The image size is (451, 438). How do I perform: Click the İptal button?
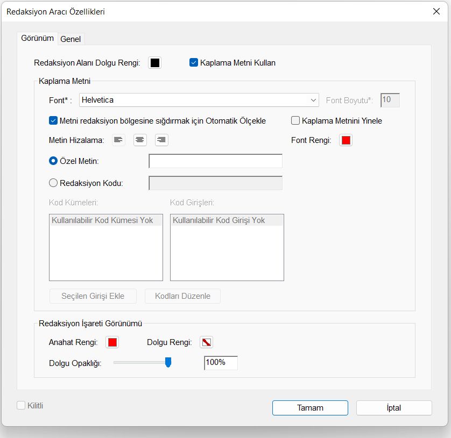click(x=394, y=407)
